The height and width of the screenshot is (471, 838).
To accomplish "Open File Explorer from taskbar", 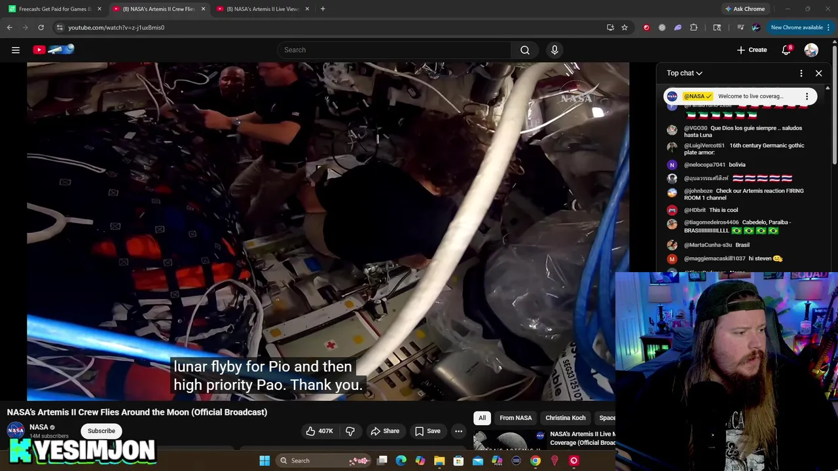I will coord(439,461).
